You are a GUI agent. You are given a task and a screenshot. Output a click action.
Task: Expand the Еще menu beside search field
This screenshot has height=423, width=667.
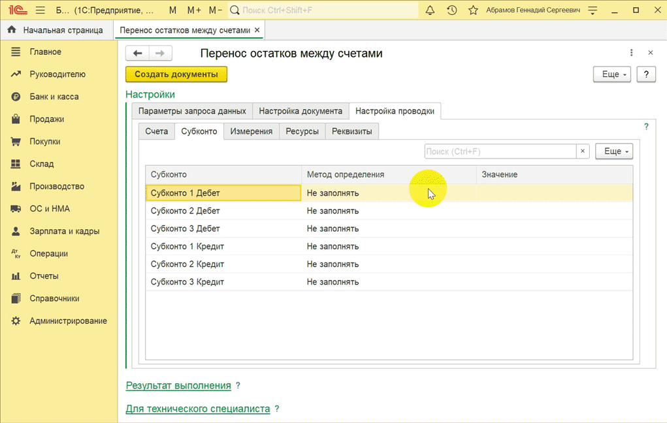614,151
